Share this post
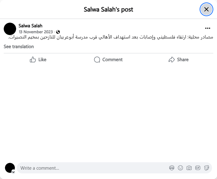The width and height of the screenshot is (217, 179). pos(178,60)
